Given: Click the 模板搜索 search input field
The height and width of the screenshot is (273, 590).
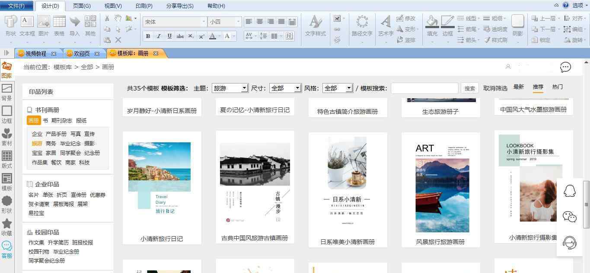Looking at the screenshot, I should tap(424, 88).
